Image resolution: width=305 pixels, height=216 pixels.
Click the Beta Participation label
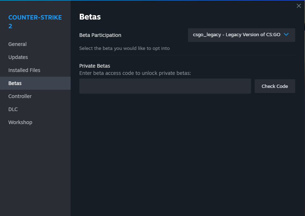100,35
